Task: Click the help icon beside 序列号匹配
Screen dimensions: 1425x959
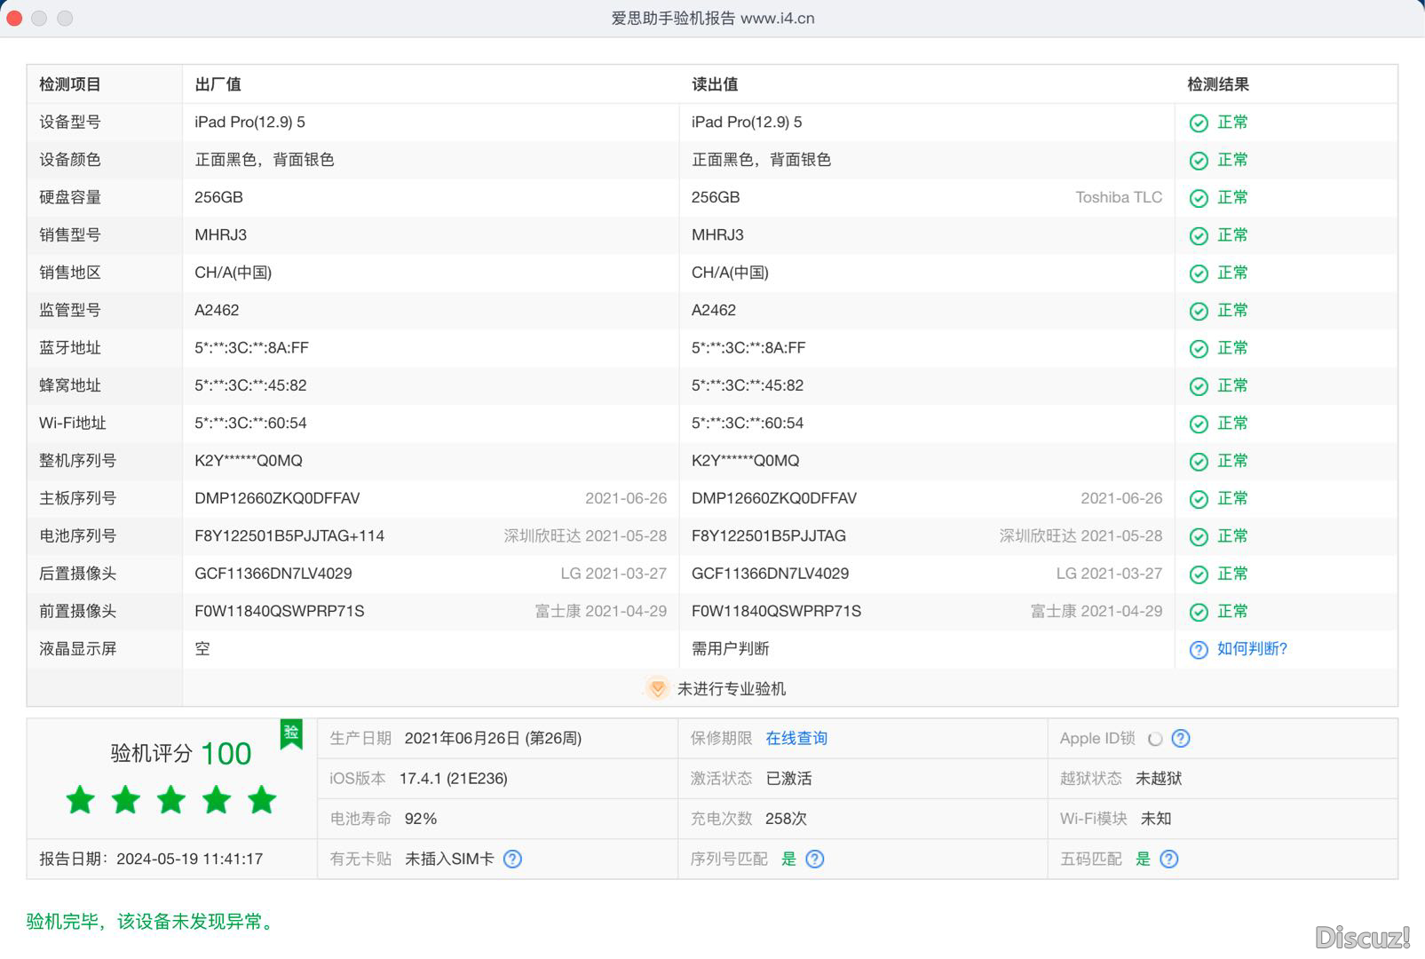Action: [x=814, y=859]
